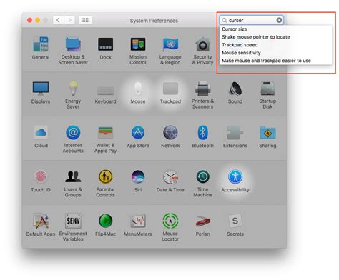Open Touch ID preferences
Screen dimensions: 339x280
click(x=41, y=181)
